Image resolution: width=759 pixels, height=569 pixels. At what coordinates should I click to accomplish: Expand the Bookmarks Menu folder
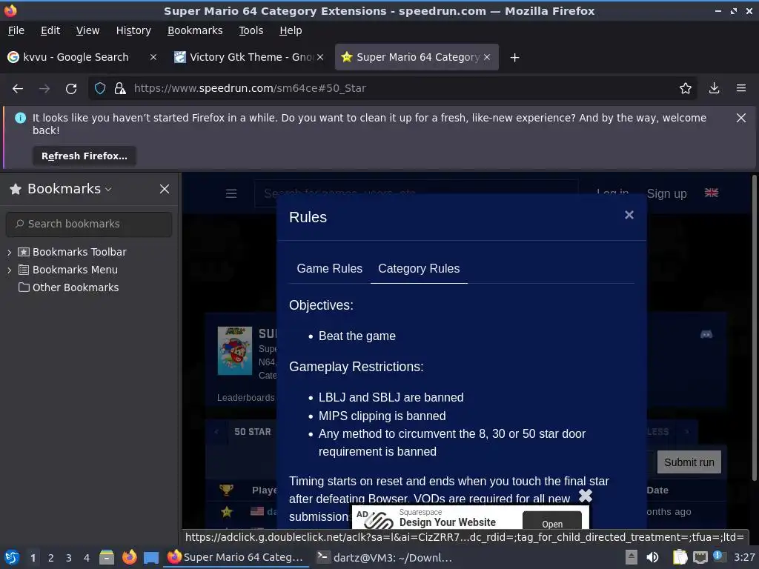click(x=9, y=270)
